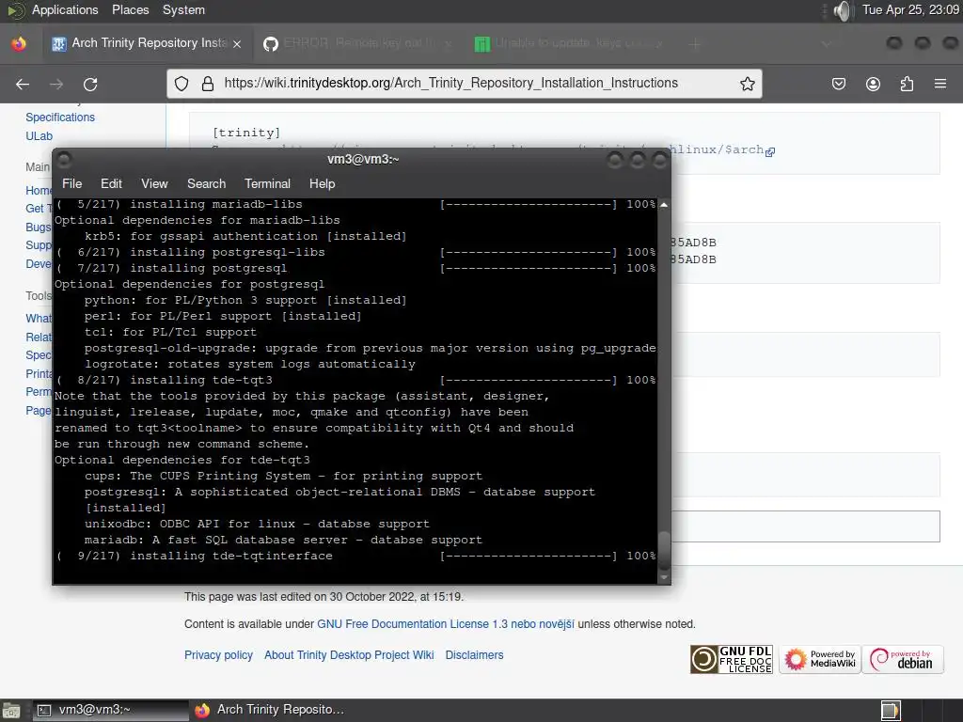
Task: Expand the list all tabs chevron
Action: [827, 43]
